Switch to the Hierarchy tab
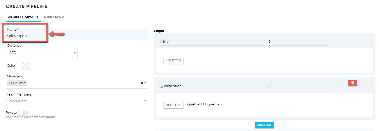This screenshot has height=131, width=379. (54, 17)
